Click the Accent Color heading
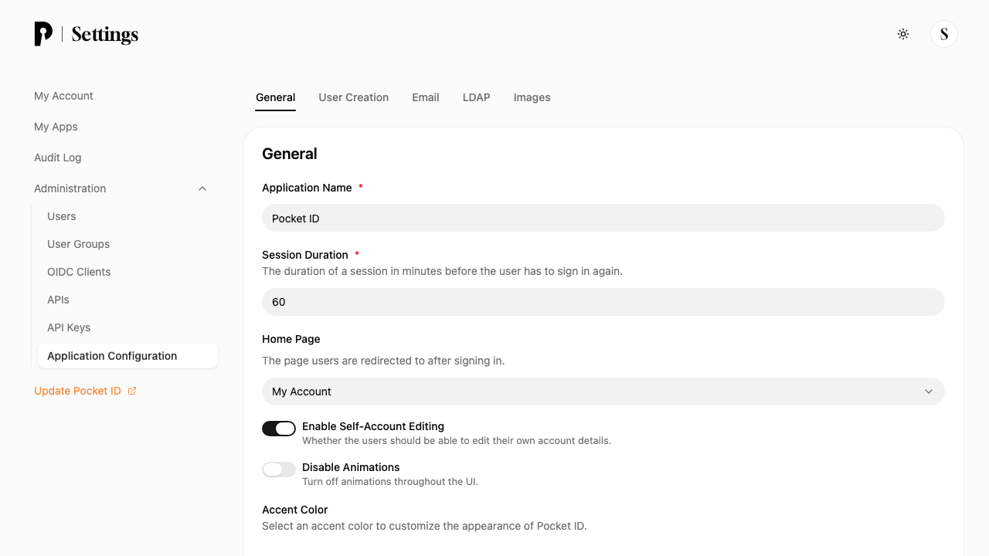 click(x=295, y=510)
